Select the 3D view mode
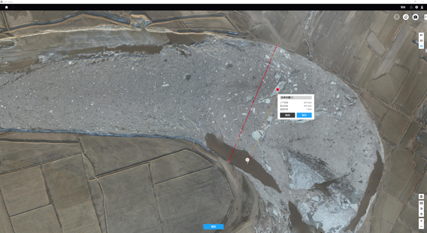Image resolution: width=427 pixels, height=233 pixels. click(421, 46)
